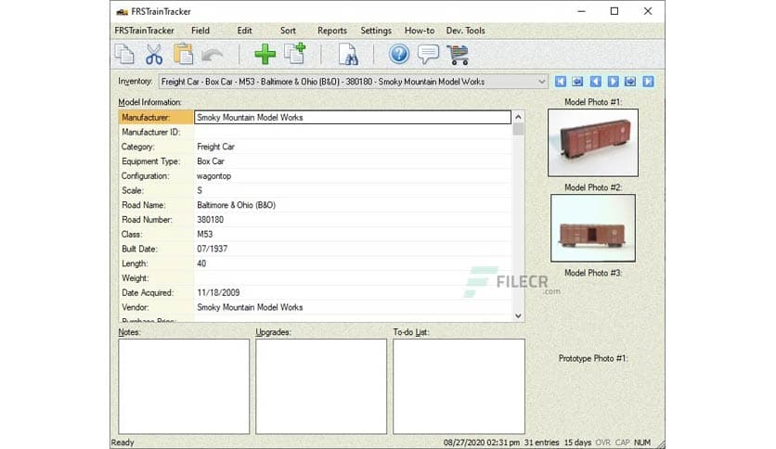Image resolution: width=776 pixels, height=449 pixels.
Task: Click the Length value 40
Action: pos(201,263)
